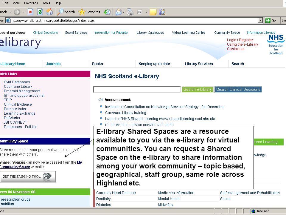This screenshot has height=215, width=286.
Task: Open the Clinical Decisions special service link
Action: pyautogui.click(x=45, y=33)
